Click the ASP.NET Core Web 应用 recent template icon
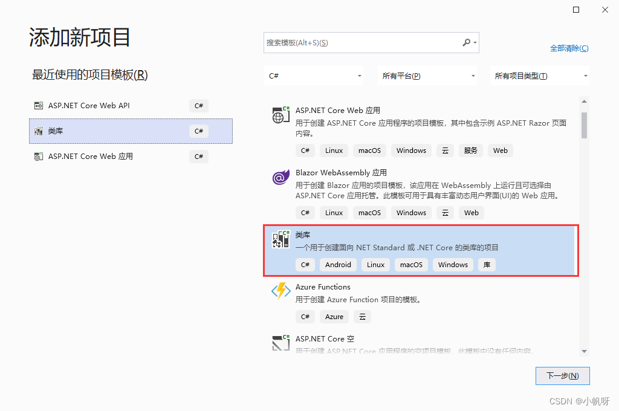This screenshot has width=619, height=411. (38, 157)
